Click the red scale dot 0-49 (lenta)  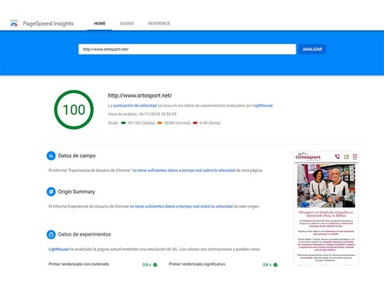point(195,123)
